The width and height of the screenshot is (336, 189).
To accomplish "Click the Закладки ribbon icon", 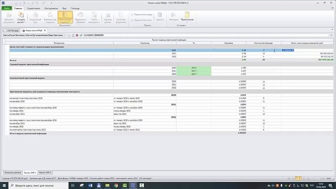I will click(x=174, y=16).
